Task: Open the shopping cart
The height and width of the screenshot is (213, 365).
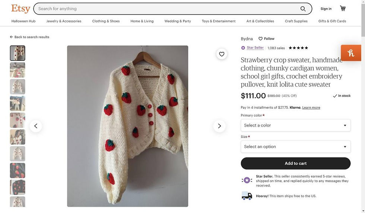Action: tap(343, 9)
